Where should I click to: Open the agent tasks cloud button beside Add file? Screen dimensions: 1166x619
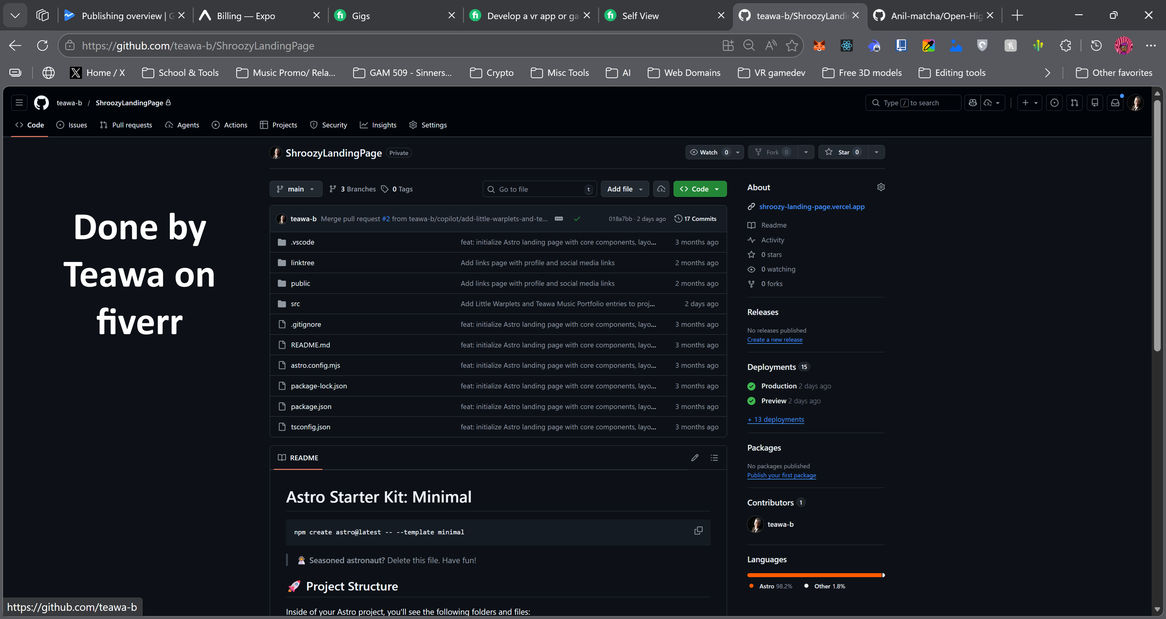661,189
